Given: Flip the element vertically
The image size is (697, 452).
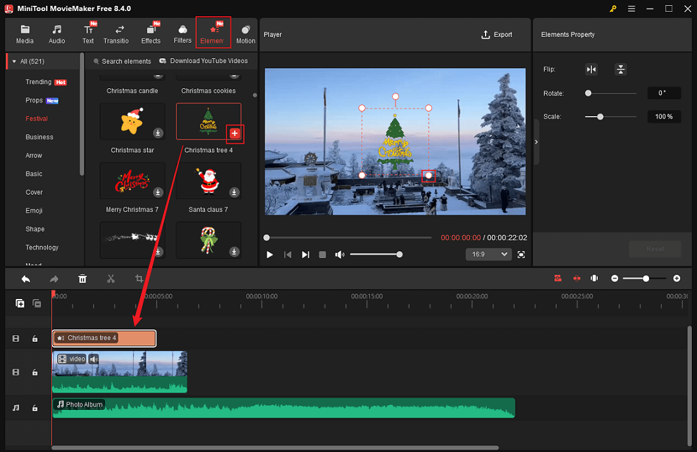Looking at the screenshot, I should tap(620, 69).
